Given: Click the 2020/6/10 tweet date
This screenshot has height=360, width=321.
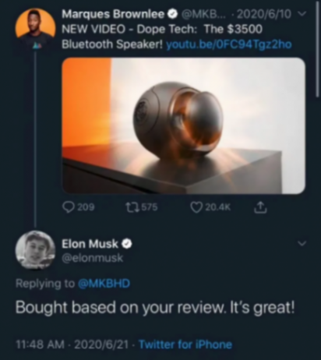Looking at the screenshot, I should 264,14.
